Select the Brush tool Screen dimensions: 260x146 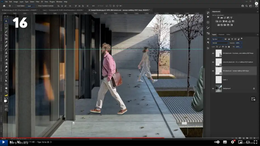coord(6,49)
